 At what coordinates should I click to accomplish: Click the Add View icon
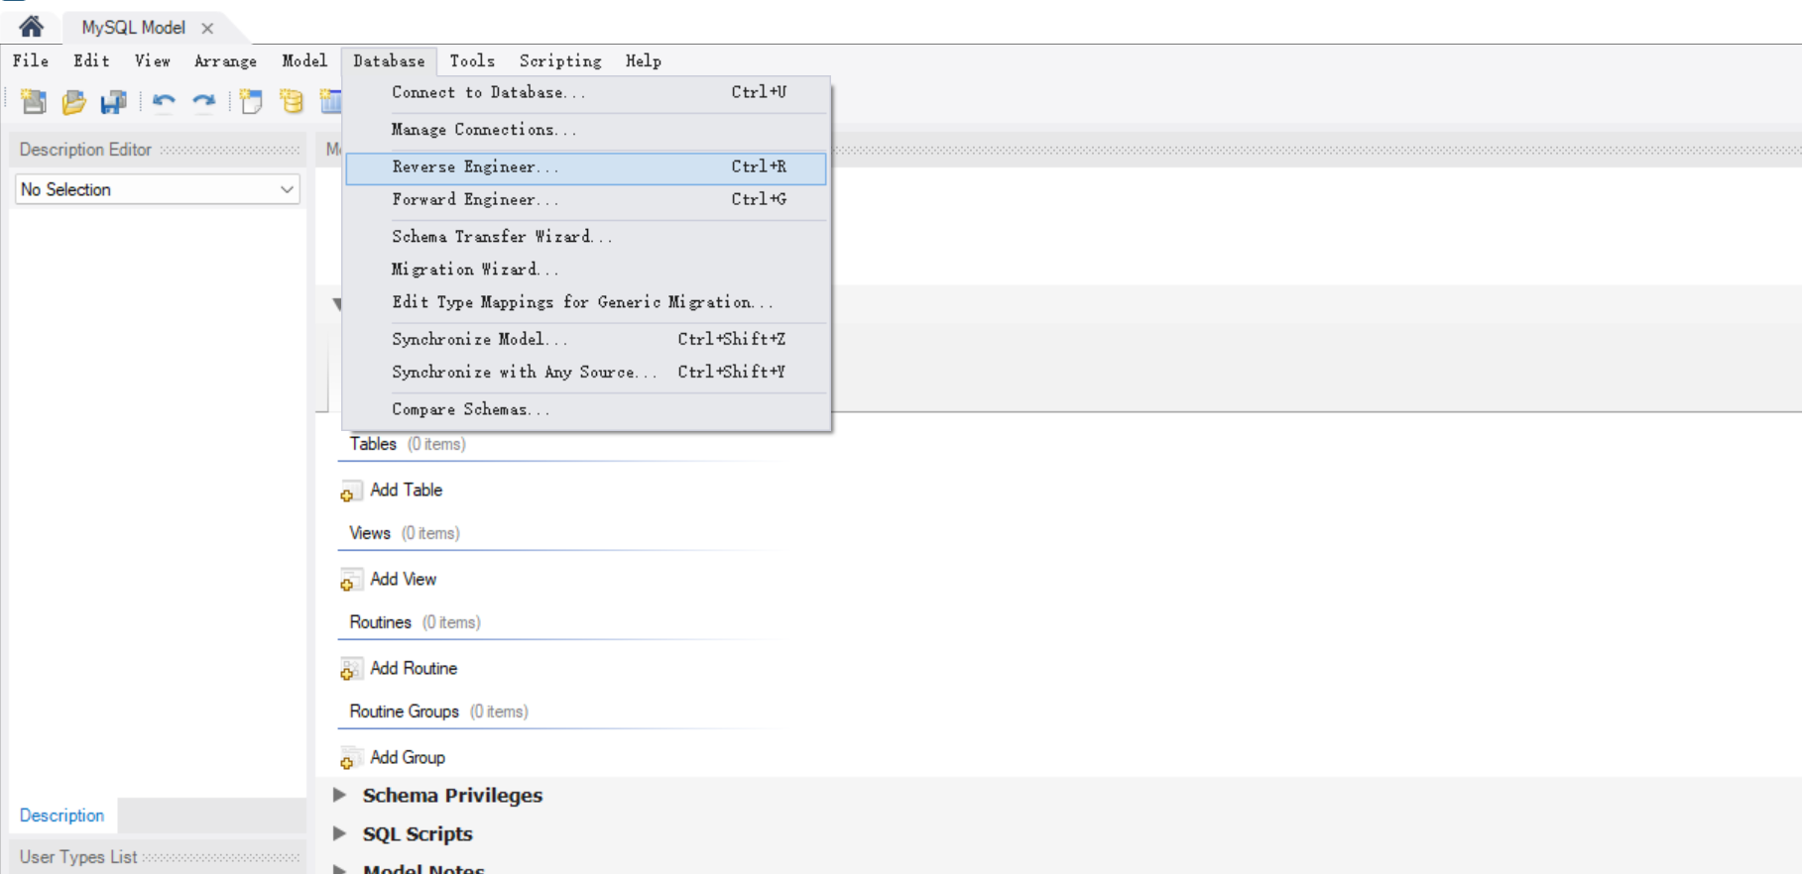pyautogui.click(x=350, y=581)
